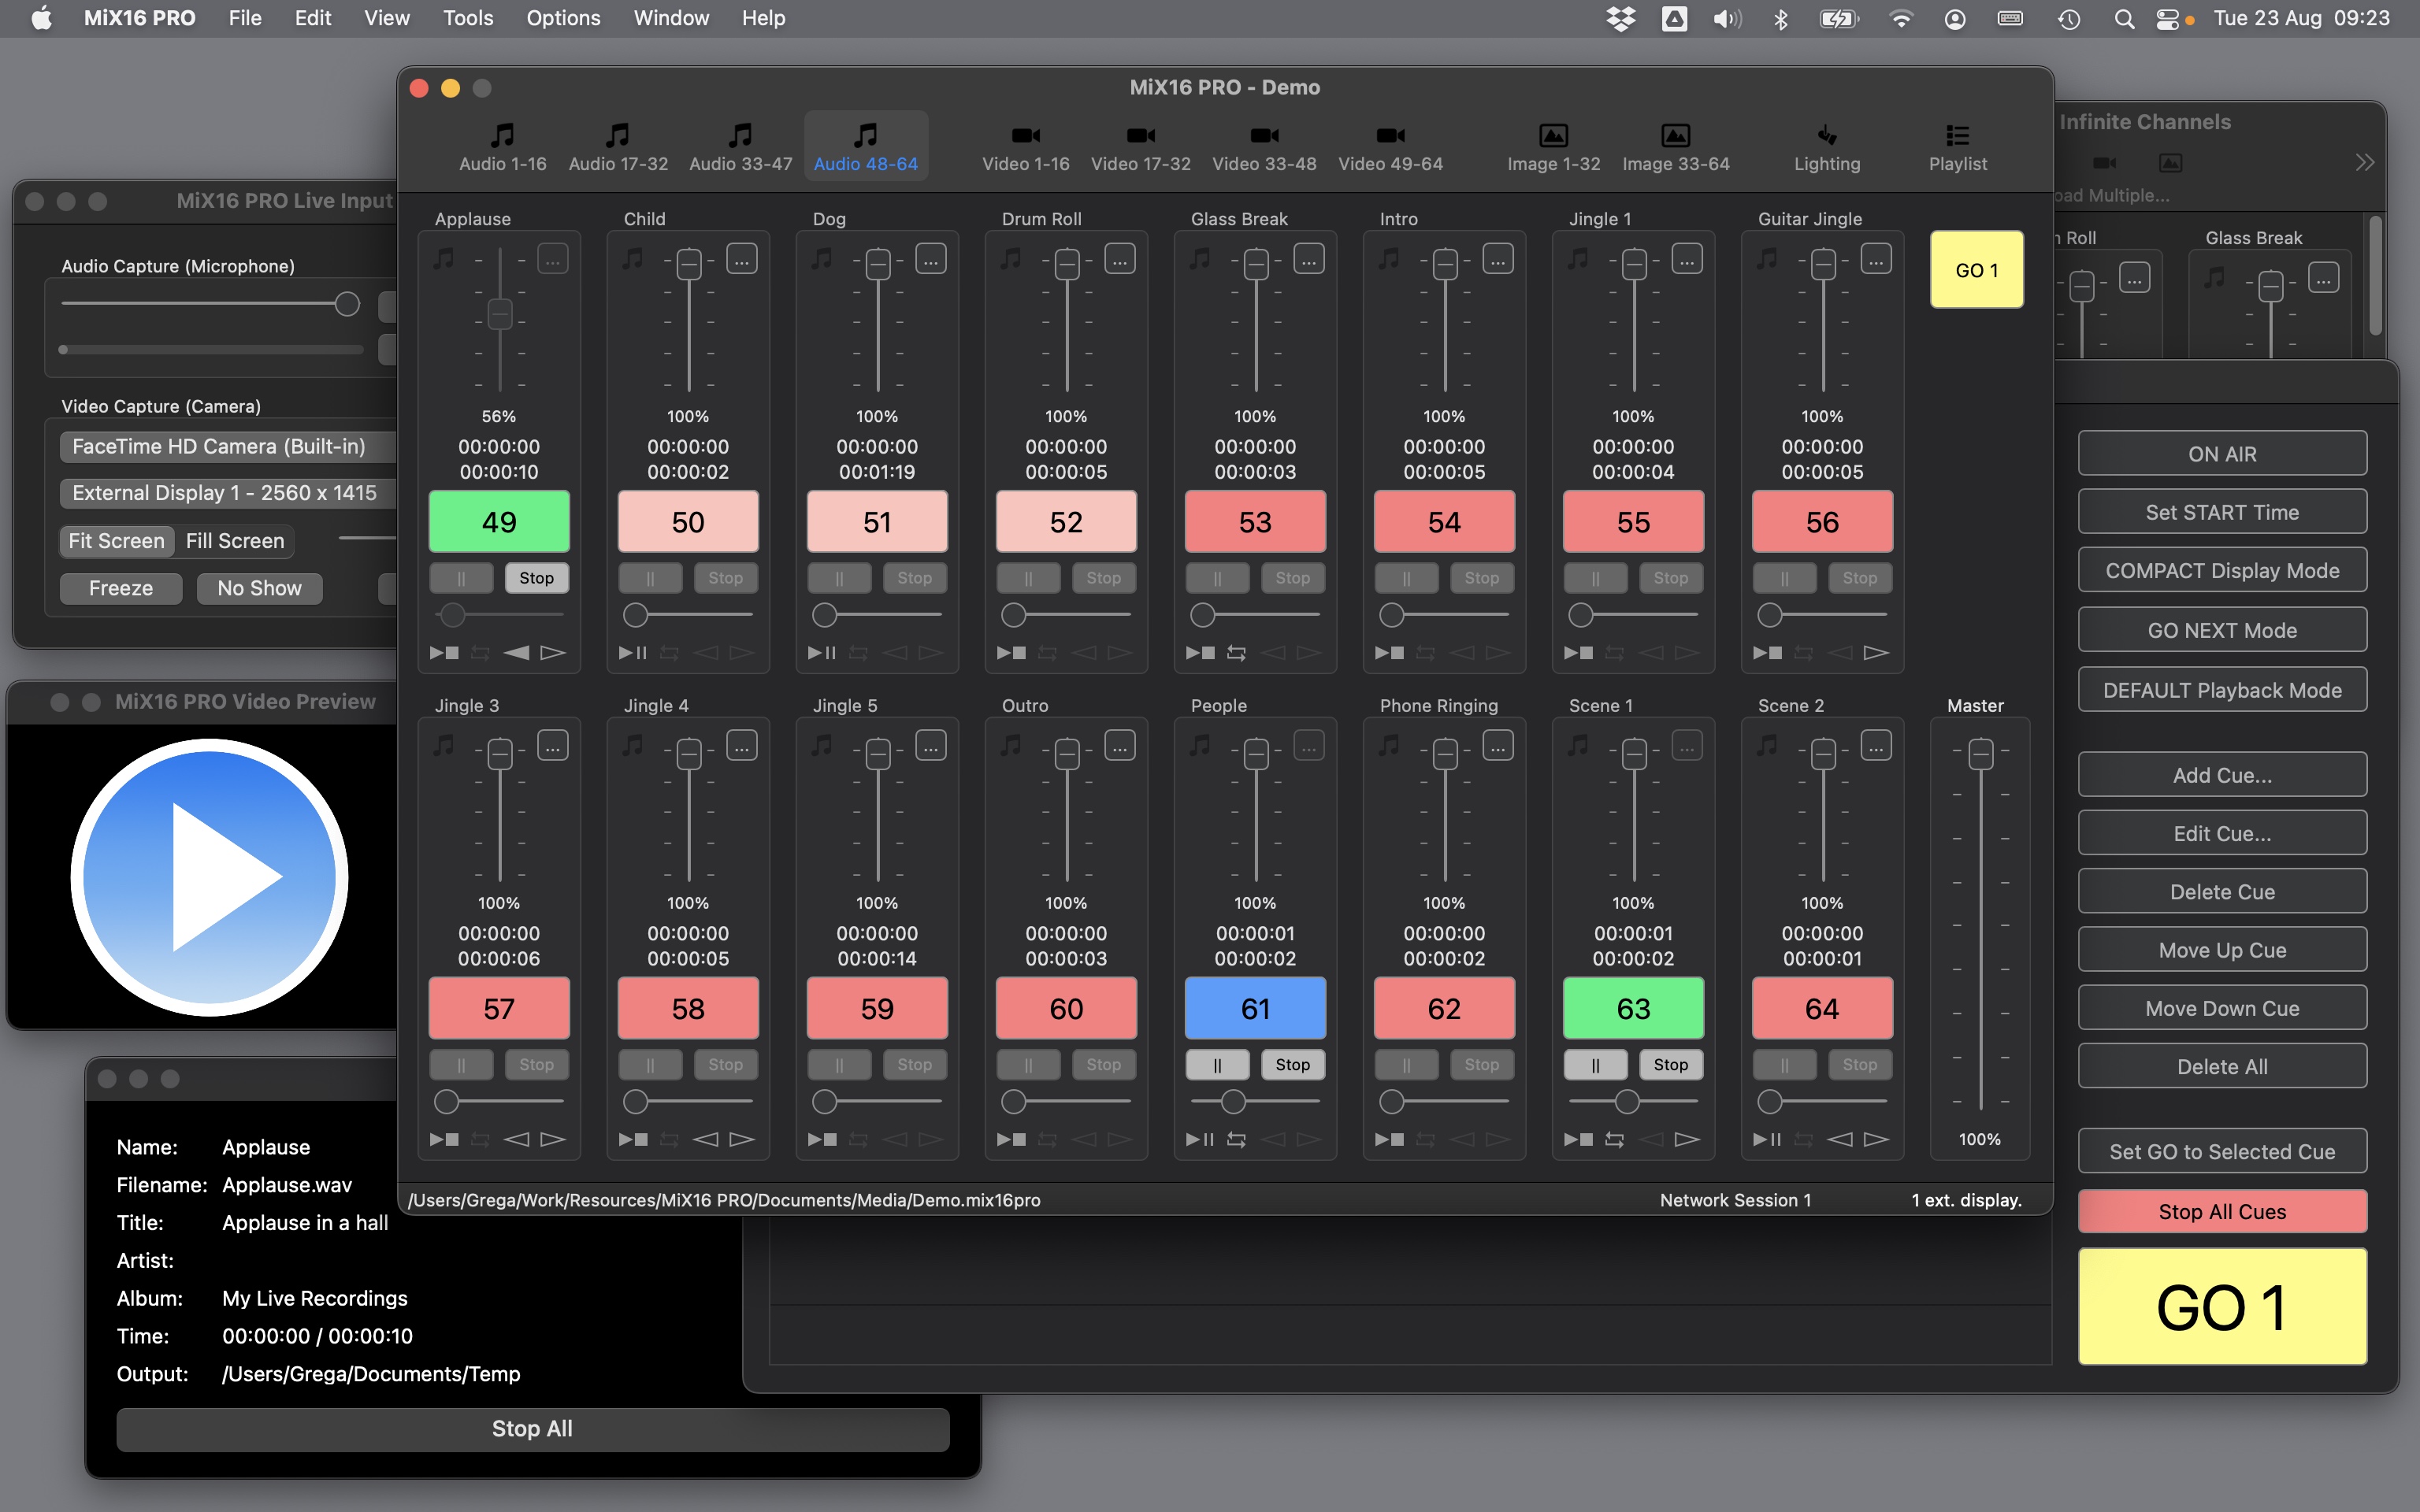Click the play/pause mode icon on Dog channel 51

click(822, 653)
